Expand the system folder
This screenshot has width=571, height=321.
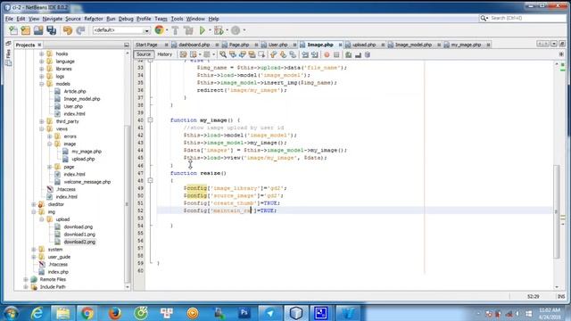click(x=34, y=250)
